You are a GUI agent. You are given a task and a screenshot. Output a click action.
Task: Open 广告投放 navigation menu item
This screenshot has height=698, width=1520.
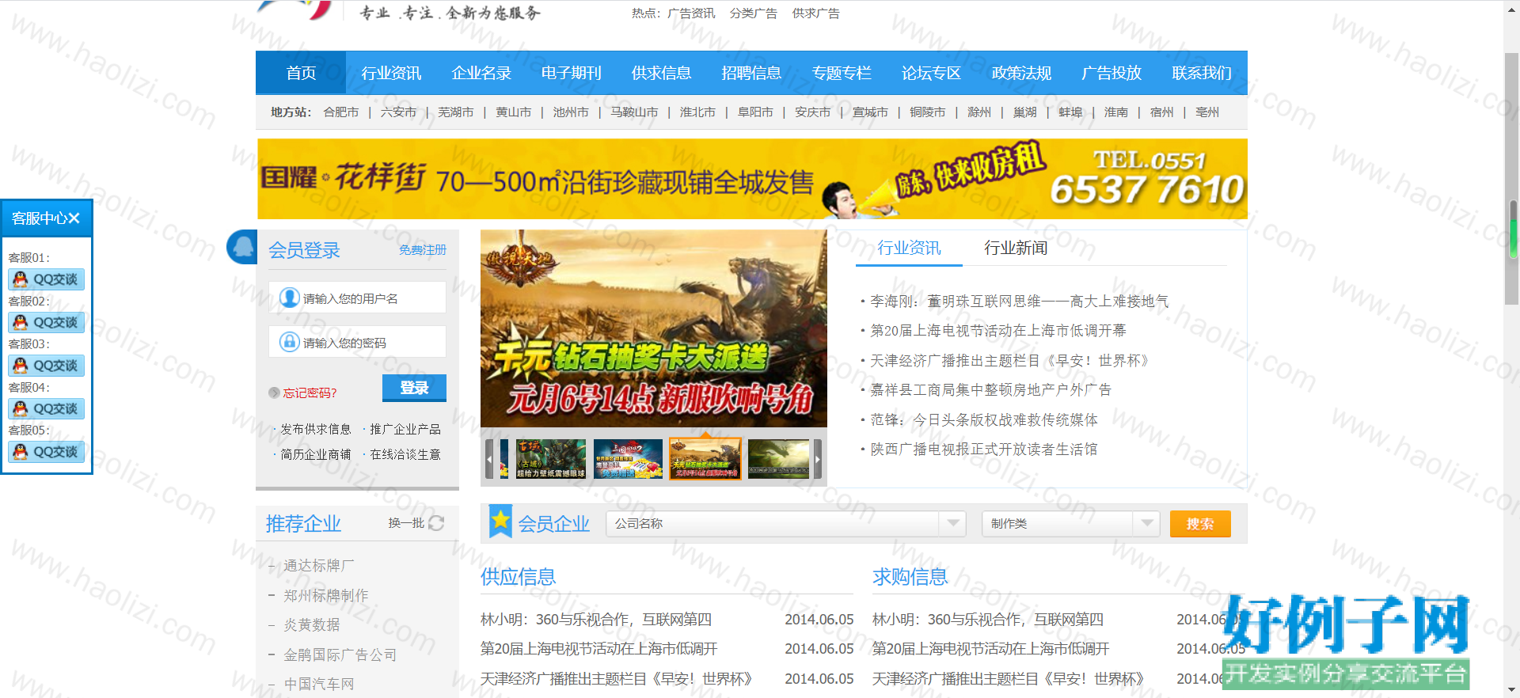1111,73
